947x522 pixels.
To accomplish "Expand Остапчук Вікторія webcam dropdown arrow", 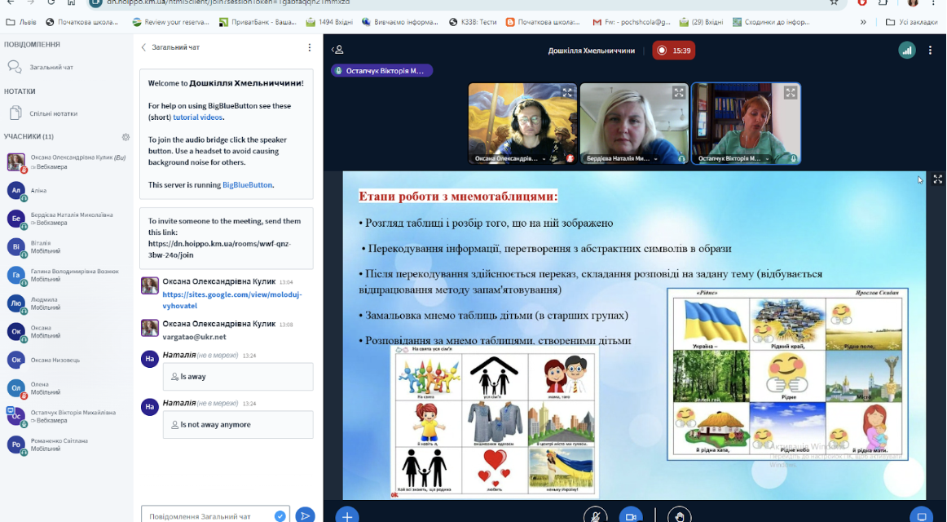I will click(767, 159).
